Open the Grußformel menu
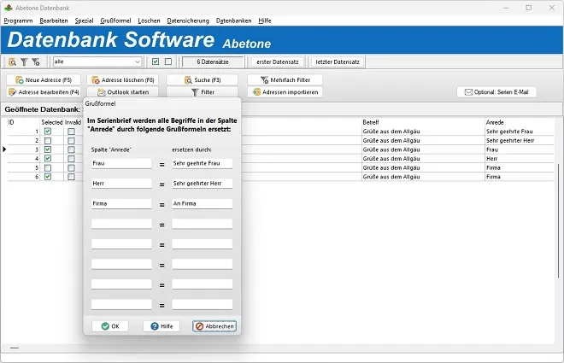The width and height of the screenshot is (564, 363). 115,20
